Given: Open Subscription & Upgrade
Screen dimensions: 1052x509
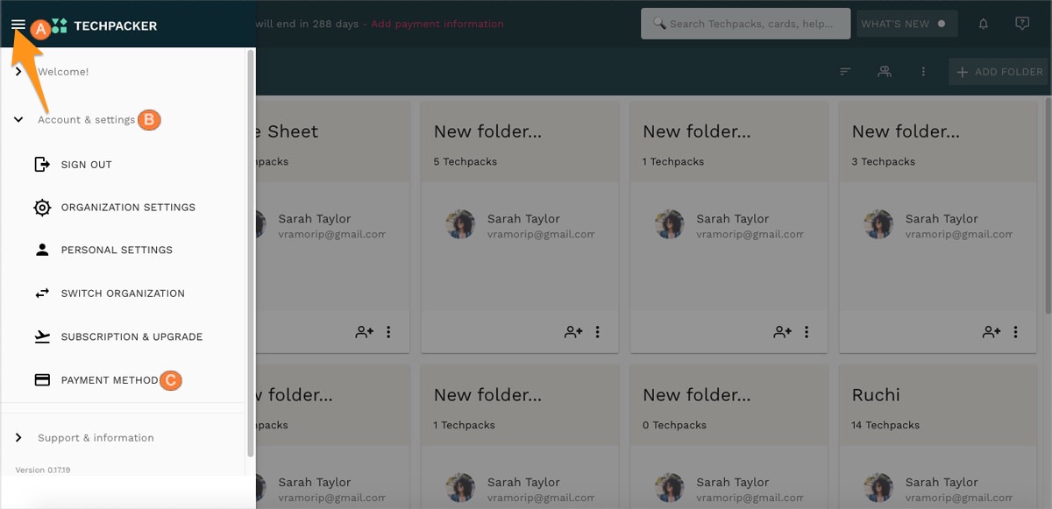Looking at the screenshot, I should (x=131, y=337).
